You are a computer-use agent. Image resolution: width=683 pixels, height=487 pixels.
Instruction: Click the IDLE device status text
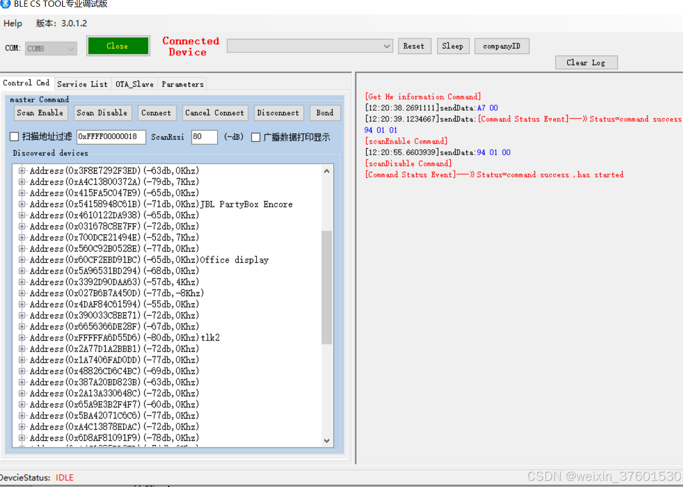[x=65, y=478]
